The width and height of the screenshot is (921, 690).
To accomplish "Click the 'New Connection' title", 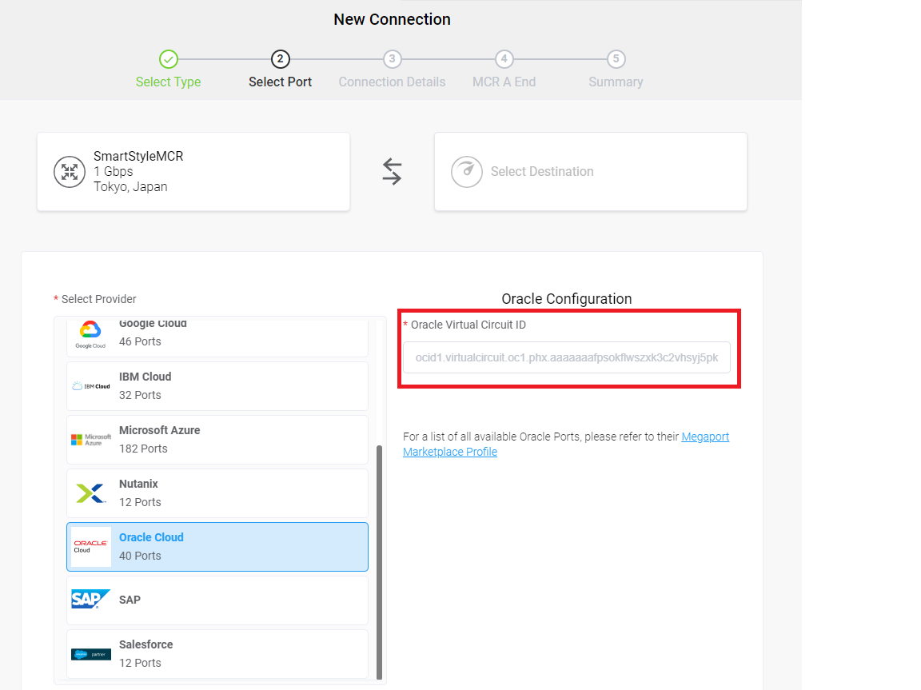I will tap(392, 19).
